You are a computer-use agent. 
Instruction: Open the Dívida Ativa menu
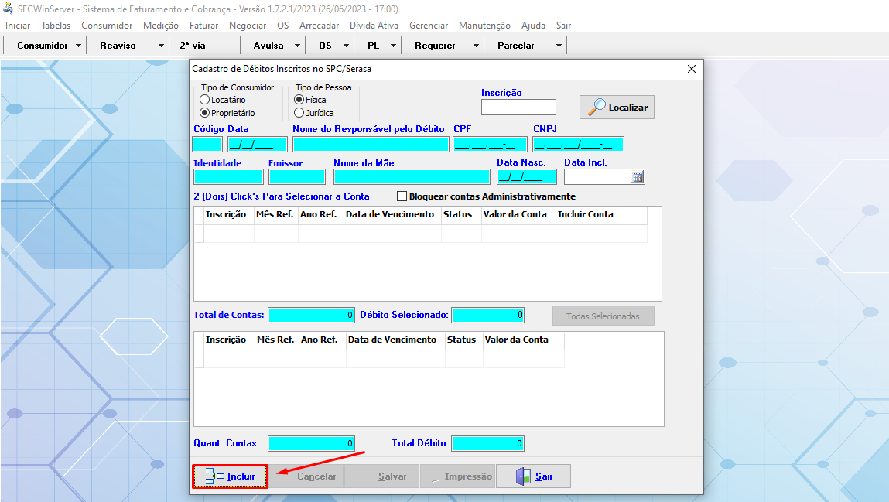(x=374, y=26)
